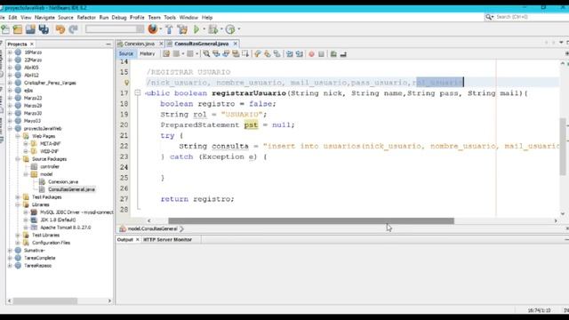Toggle Rectangular Selection in editor toolbar
This screenshot has width=569, height=320.
point(245,54)
